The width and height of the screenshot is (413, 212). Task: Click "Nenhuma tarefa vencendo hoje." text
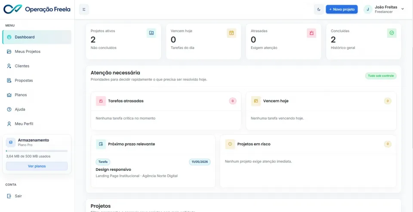tap(277, 118)
